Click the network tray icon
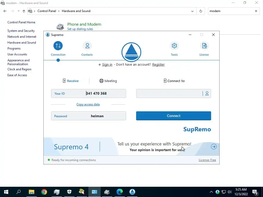Image resolution: width=263 pixels, height=197 pixels. coord(224,192)
